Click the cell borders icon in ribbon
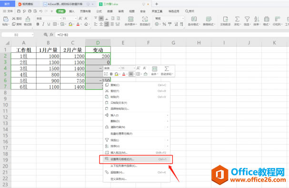The height and width of the screenshot is (188, 289). pos(55,24)
